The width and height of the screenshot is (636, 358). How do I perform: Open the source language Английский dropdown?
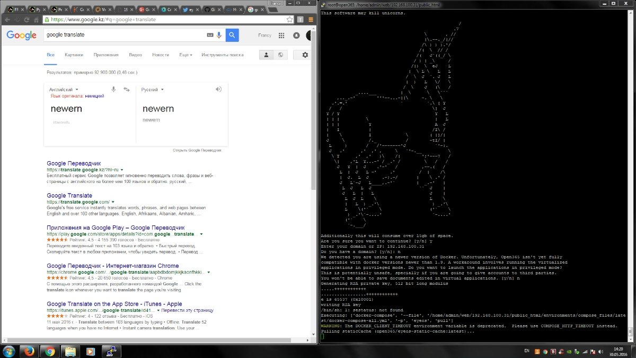(x=64, y=90)
